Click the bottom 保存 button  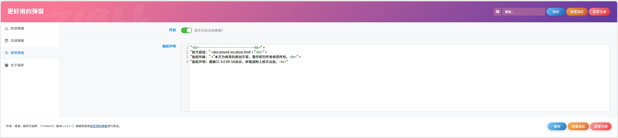pyautogui.click(x=557, y=126)
